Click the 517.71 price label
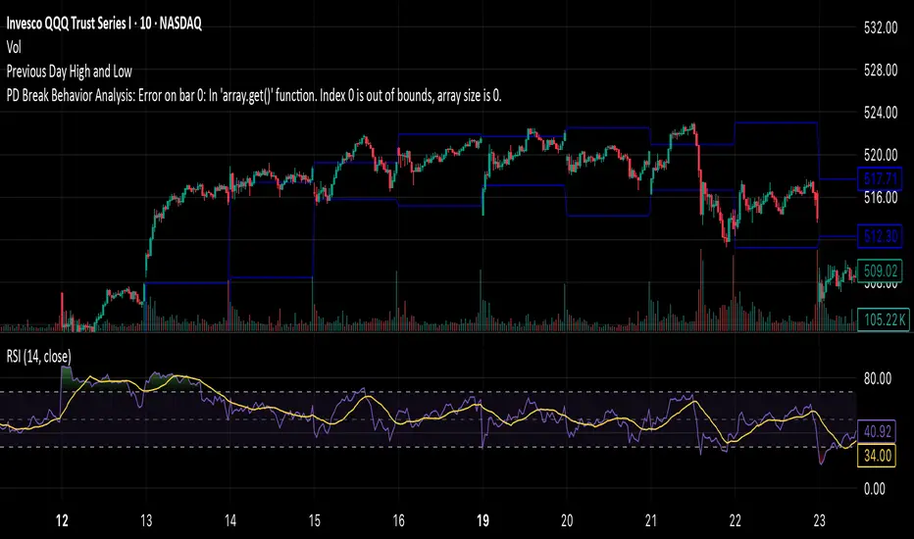914x539 pixels. pyautogui.click(x=880, y=179)
